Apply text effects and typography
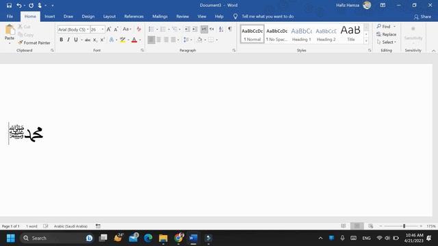The image size is (438, 246). (x=112, y=40)
